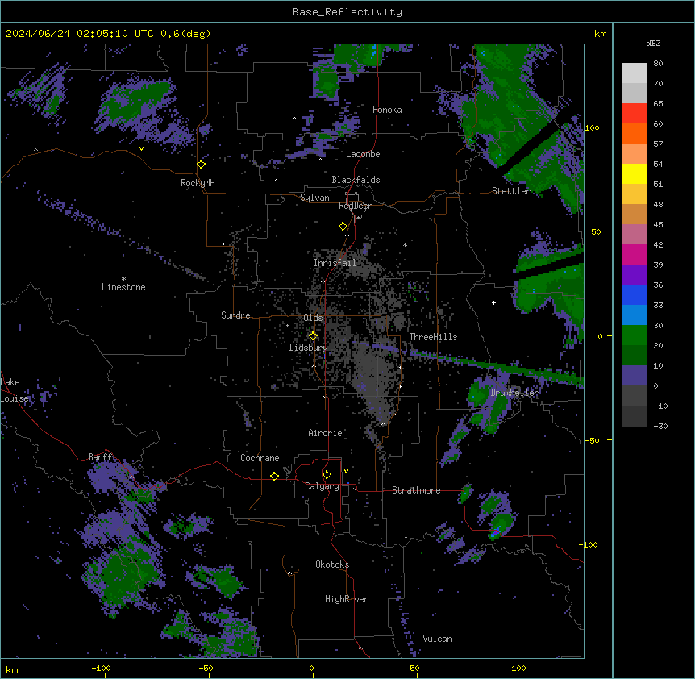Click the Innisfail town label
Screen dimensions: 695x679
[x=335, y=263]
